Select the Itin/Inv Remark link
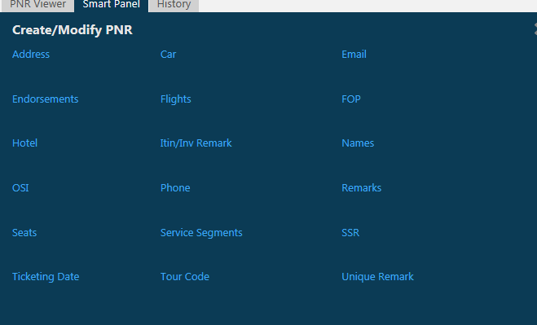 coord(196,143)
